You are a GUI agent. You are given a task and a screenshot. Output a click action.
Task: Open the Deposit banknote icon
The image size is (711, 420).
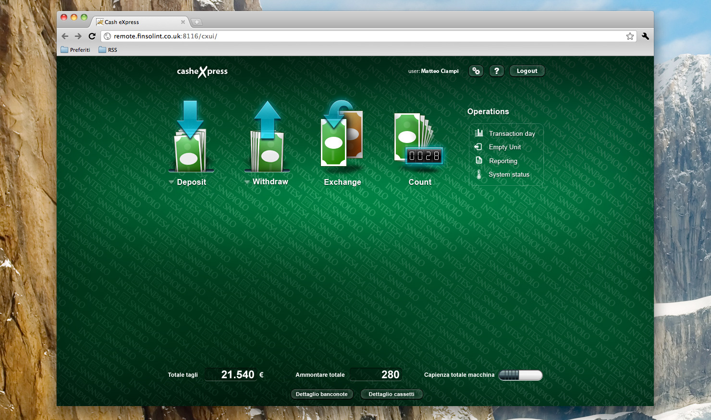(191, 136)
